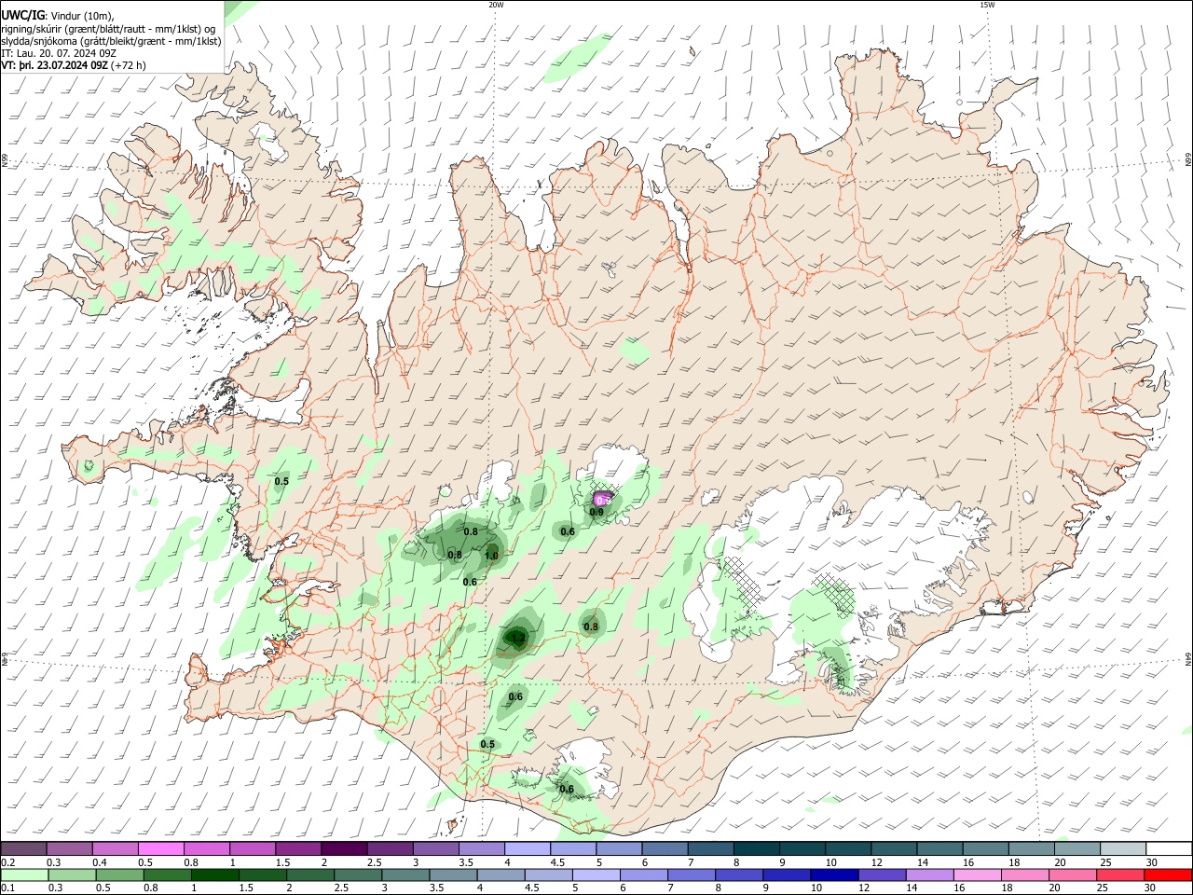1193x895 pixels.
Task: Click the '(+72 h)' forecast offset text
Action: [129, 65]
